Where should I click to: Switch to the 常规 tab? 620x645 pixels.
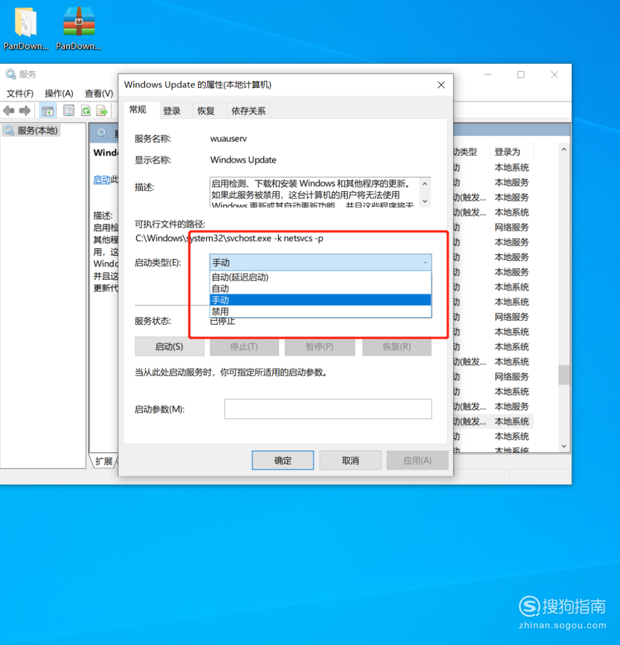[x=138, y=110]
